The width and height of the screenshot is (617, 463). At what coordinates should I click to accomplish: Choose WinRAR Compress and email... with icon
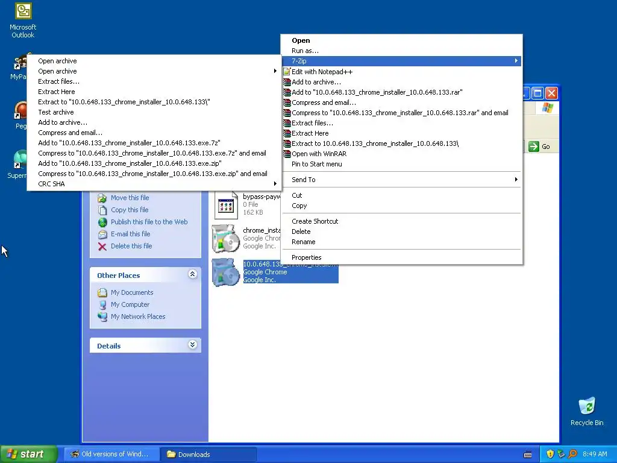402,102
